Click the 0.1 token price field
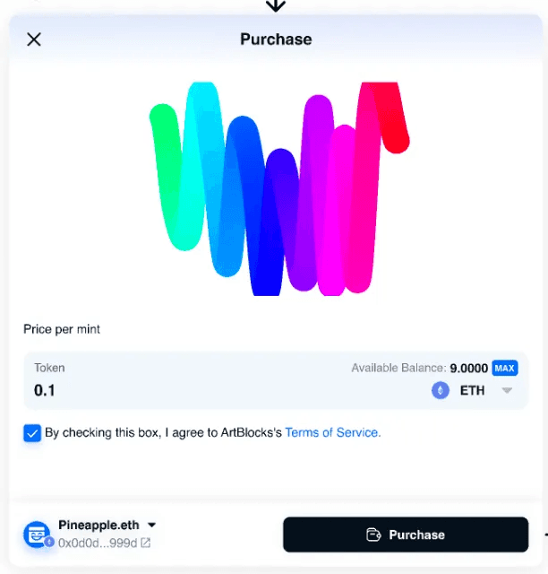The width and height of the screenshot is (548, 574). (x=44, y=391)
